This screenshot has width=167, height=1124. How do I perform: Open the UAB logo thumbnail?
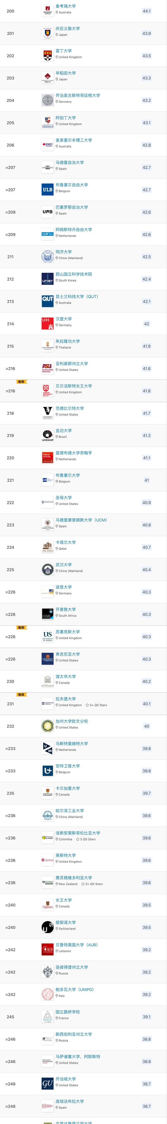pos(47,212)
